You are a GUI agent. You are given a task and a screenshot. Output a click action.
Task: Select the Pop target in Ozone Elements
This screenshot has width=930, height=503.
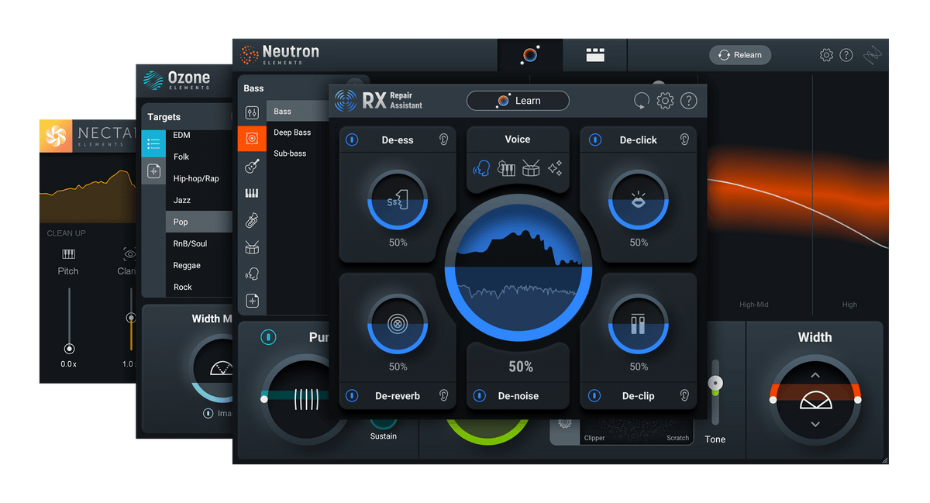[180, 222]
